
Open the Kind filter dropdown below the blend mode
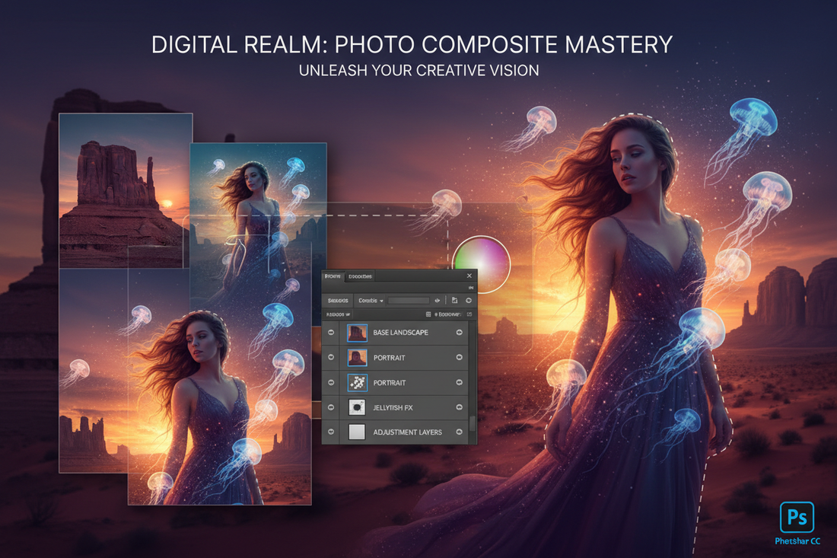click(339, 314)
